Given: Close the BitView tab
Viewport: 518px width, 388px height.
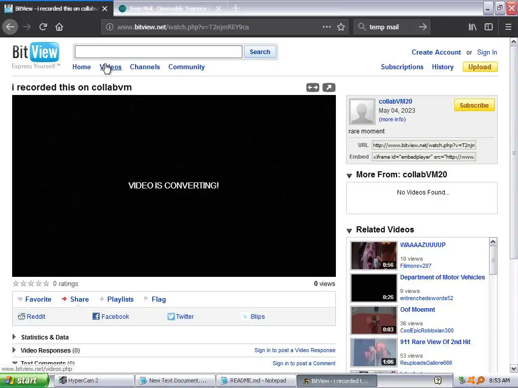Looking at the screenshot, I should pos(105,9).
